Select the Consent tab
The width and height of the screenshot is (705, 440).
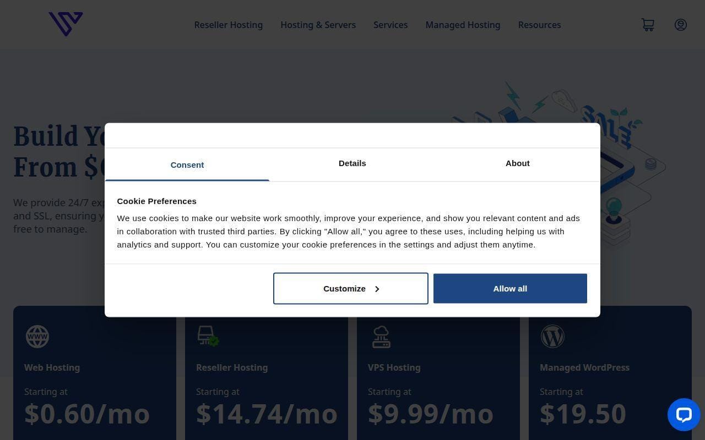[x=187, y=164]
